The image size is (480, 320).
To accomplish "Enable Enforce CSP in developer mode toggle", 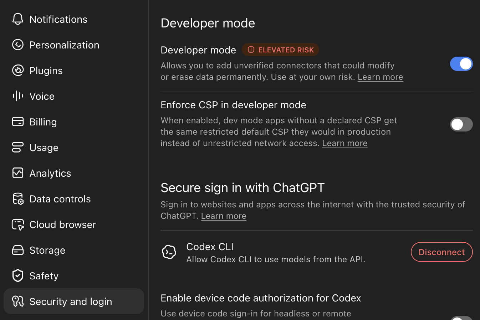I will [x=461, y=124].
